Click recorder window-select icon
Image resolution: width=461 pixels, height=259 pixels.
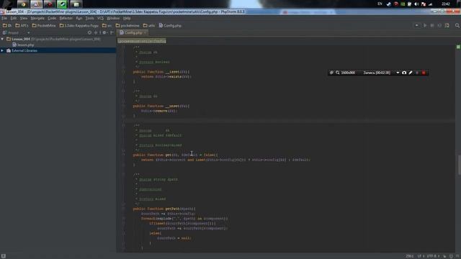[331, 73]
